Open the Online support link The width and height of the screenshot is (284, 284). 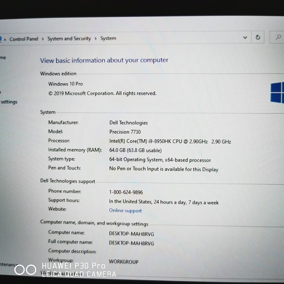[x=125, y=211]
